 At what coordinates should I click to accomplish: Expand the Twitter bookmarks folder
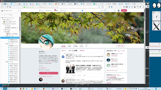[4, 30]
